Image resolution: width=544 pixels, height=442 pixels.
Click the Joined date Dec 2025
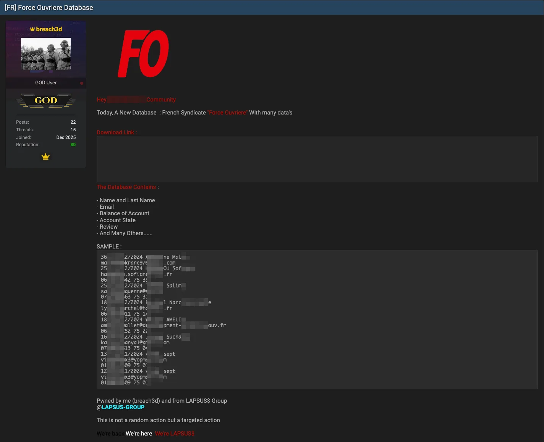tap(66, 137)
